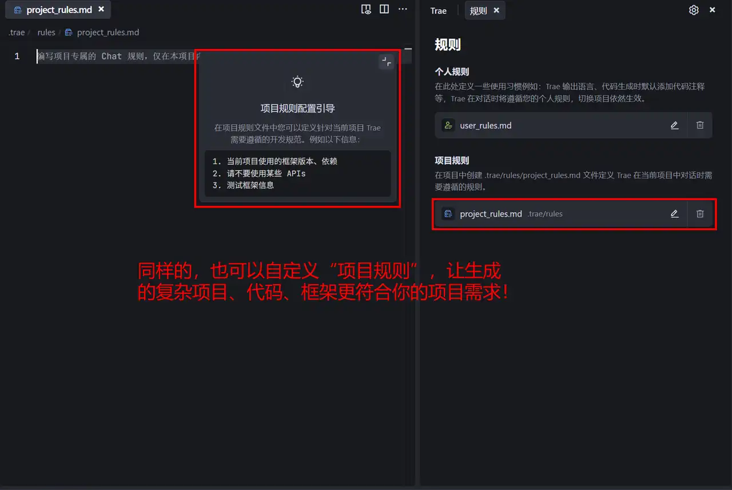Edit project_rules.md with the pencil icon
The image size is (732, 490).
coord(674,214)
